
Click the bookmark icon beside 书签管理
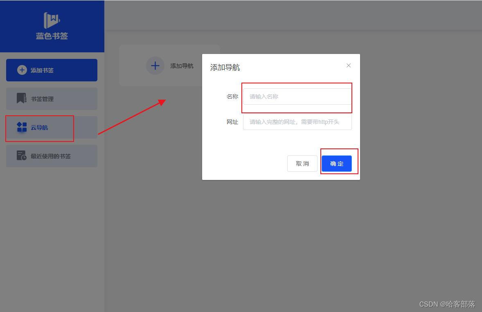tap(21, 99)
